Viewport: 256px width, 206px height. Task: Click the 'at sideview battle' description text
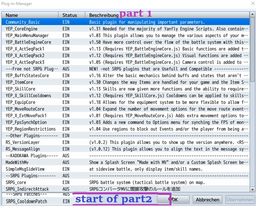tap(146, 169)
